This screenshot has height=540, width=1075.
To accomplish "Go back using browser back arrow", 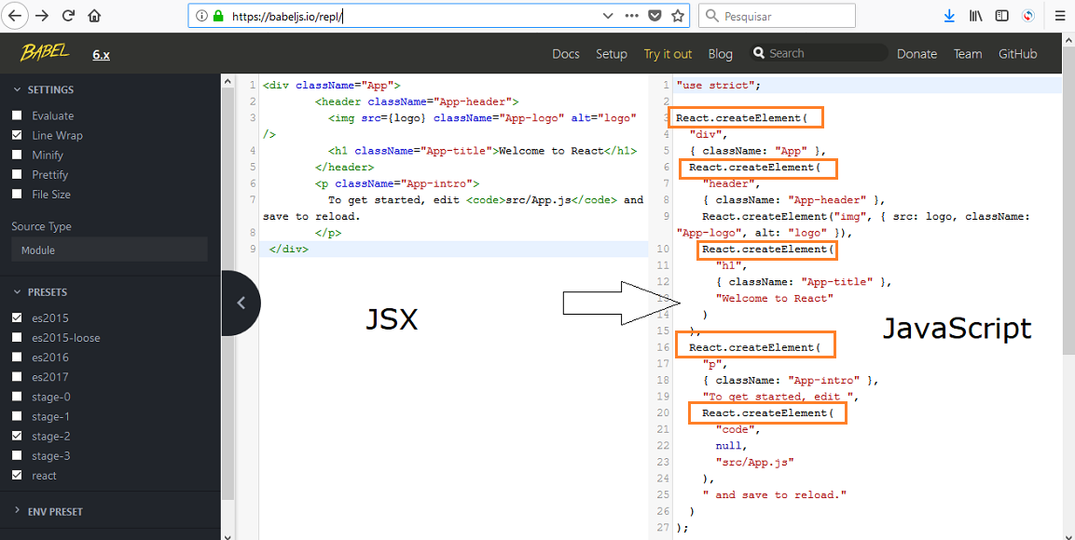I will click(15, 15).
